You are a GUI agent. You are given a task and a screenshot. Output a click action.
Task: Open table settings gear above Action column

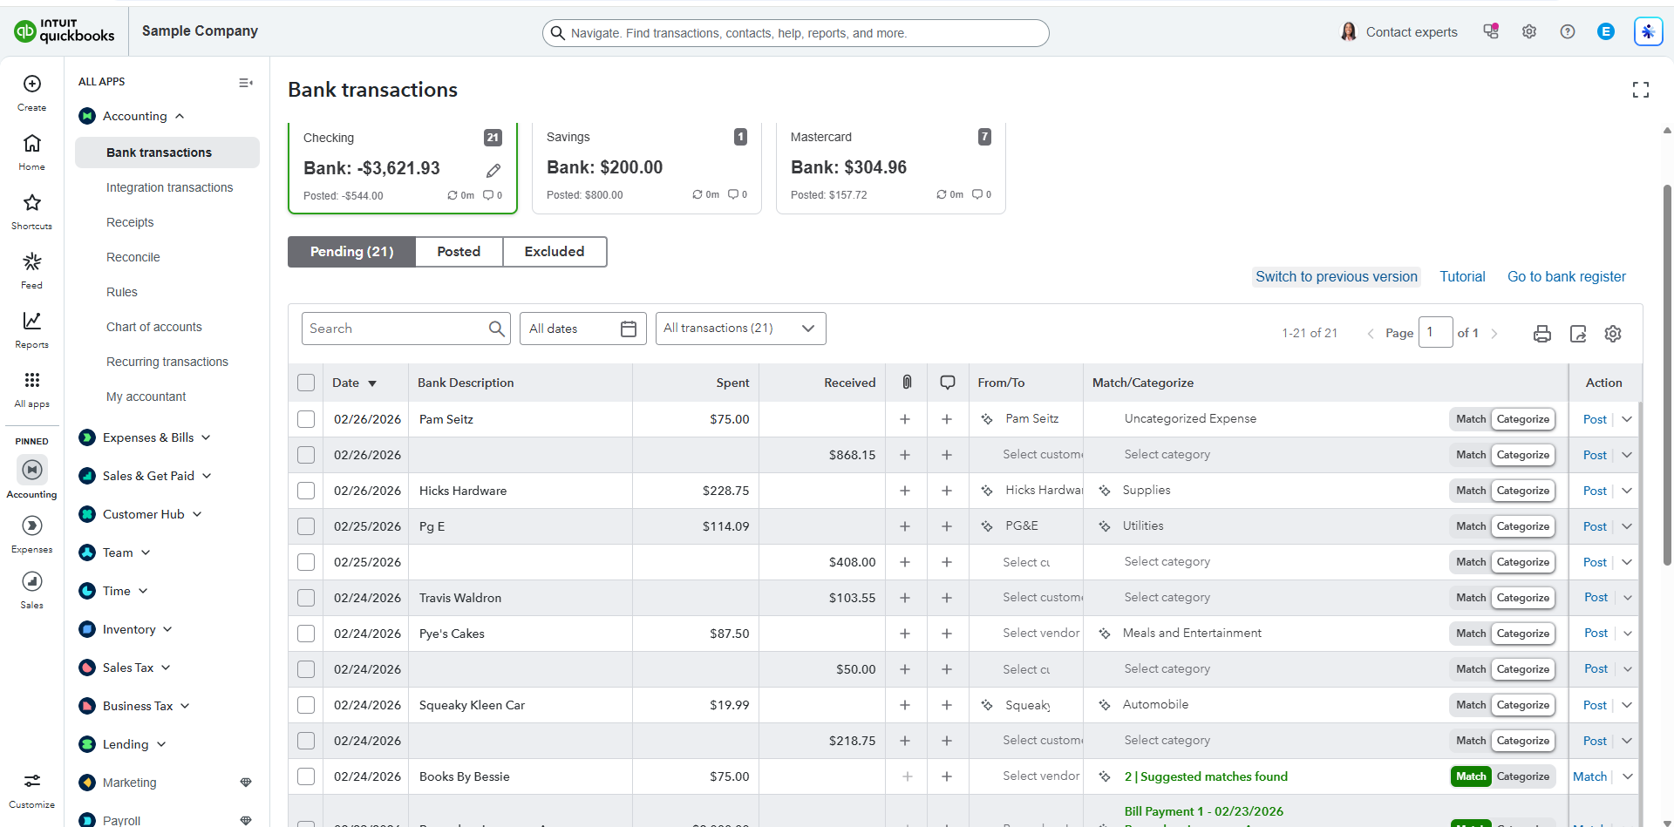pos(1613,334)
